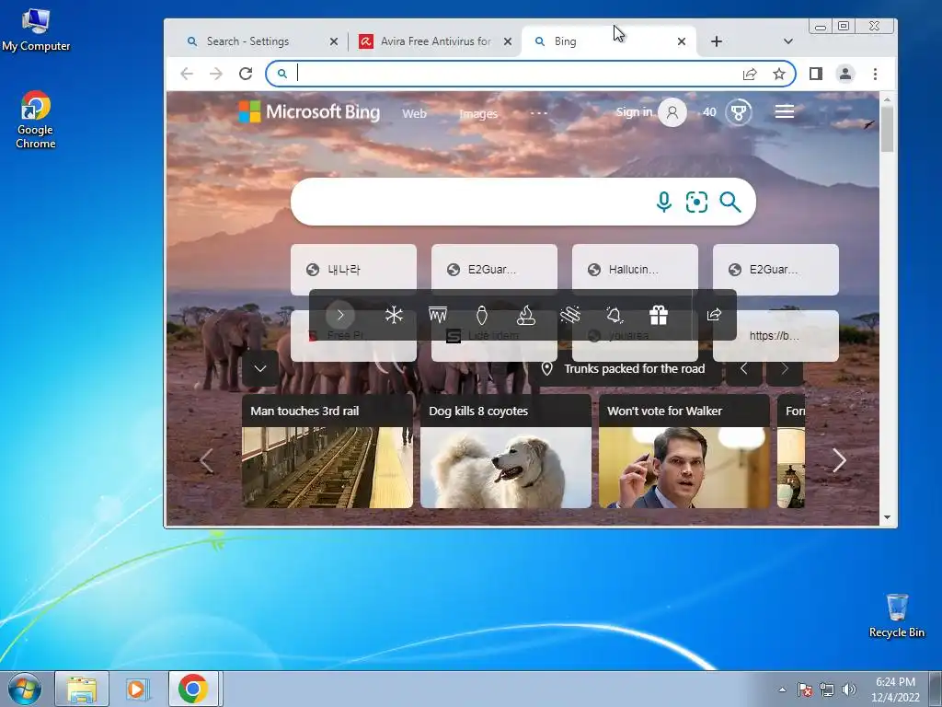Launch Windows Media Player from taskbar

click(137, 689)
